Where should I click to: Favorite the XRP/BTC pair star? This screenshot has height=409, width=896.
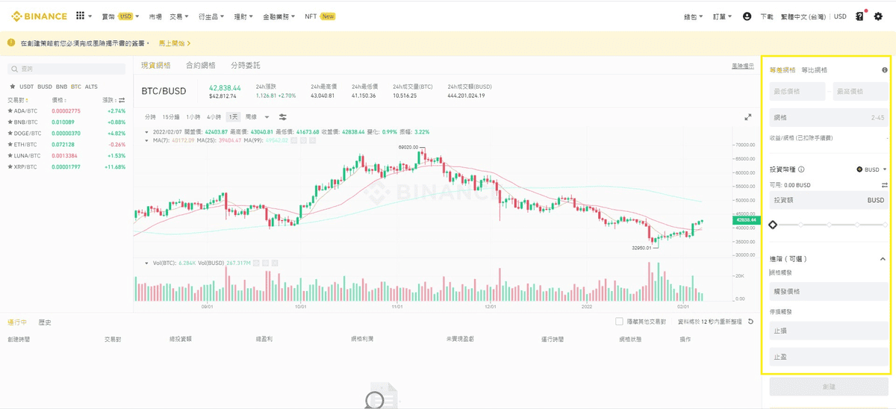pyautogui.click(x=10, y=167)
